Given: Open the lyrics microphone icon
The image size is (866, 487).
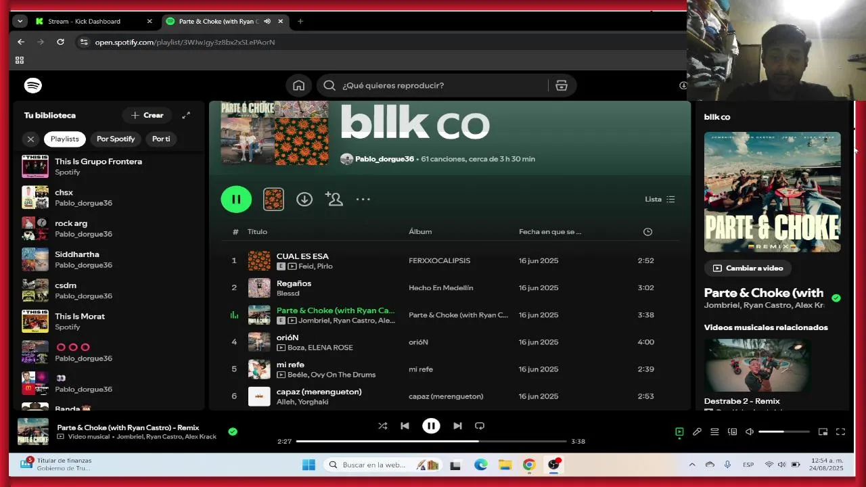Looking at the screenshot, I should pyautogui.click(x=697, y=432).
